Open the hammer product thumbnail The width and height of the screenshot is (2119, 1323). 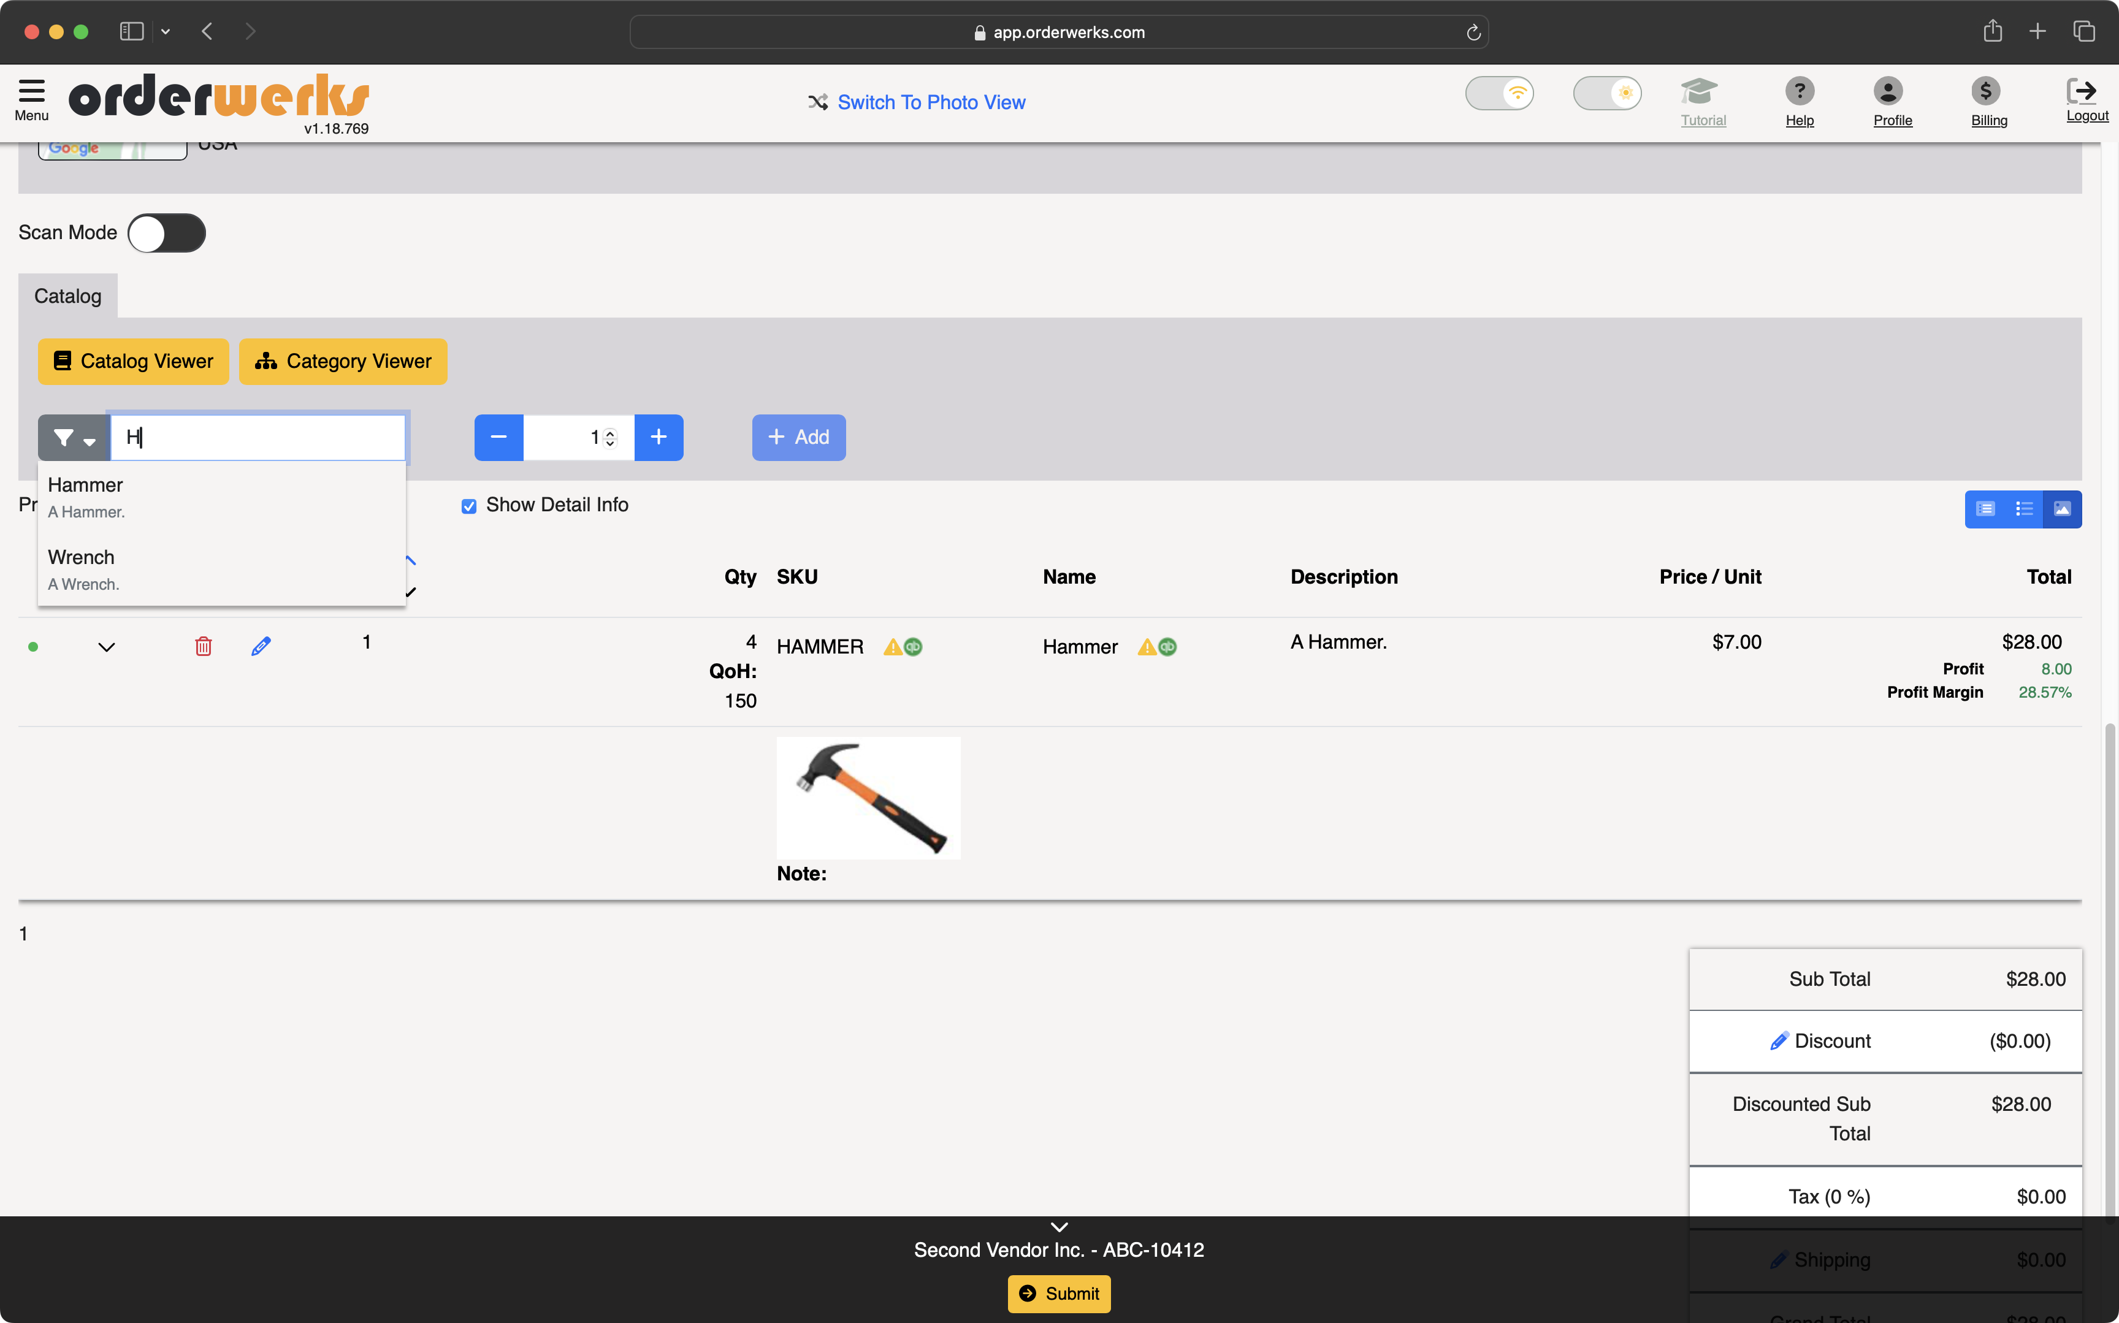point(869,798)
